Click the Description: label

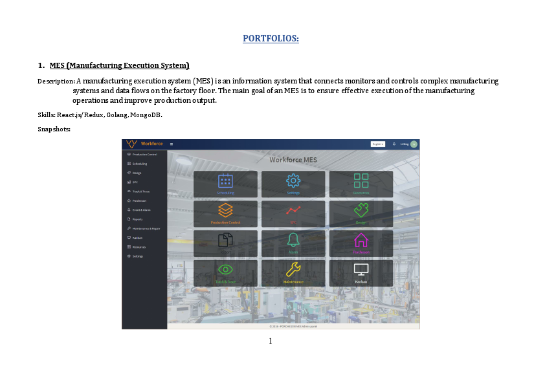tap(56, 82)
